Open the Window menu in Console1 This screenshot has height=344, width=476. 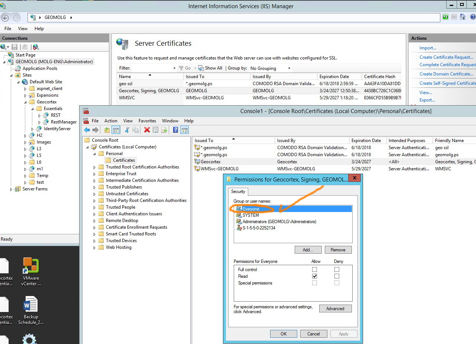(x=170, y=121)
